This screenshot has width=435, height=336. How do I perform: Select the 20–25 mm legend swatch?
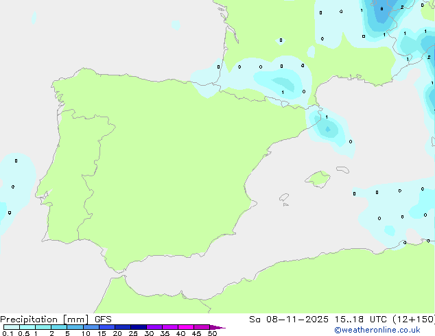tap(123, 327)
